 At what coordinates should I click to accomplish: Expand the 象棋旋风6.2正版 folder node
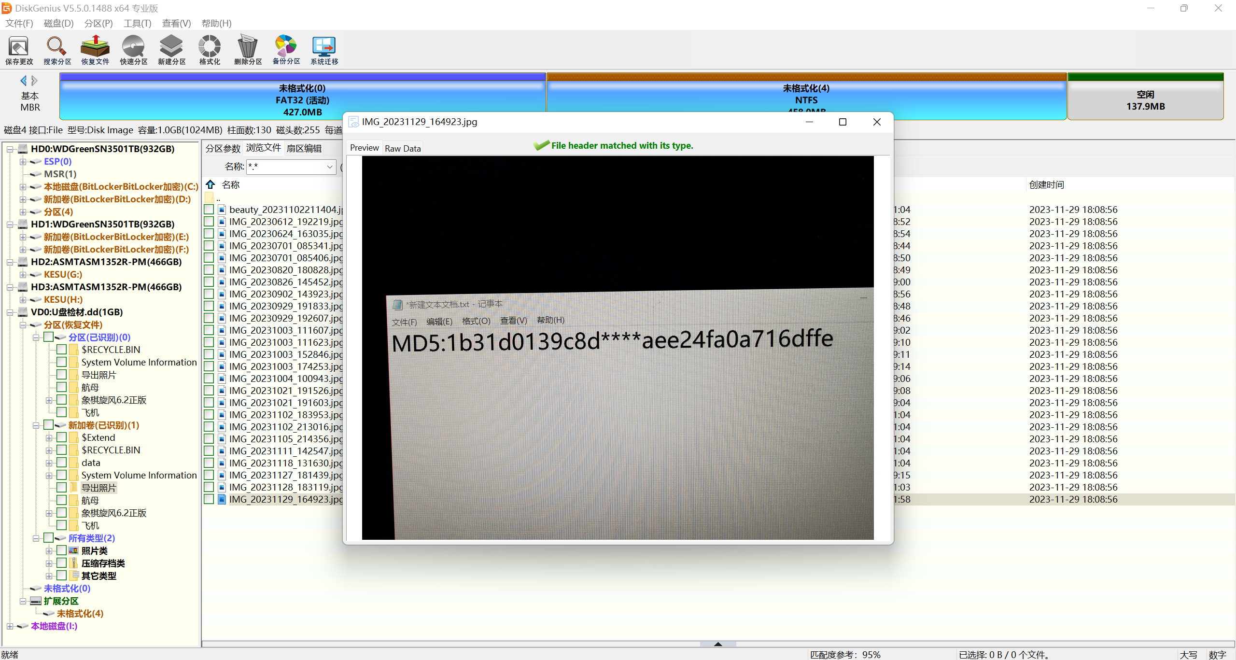tap(49, 400)
